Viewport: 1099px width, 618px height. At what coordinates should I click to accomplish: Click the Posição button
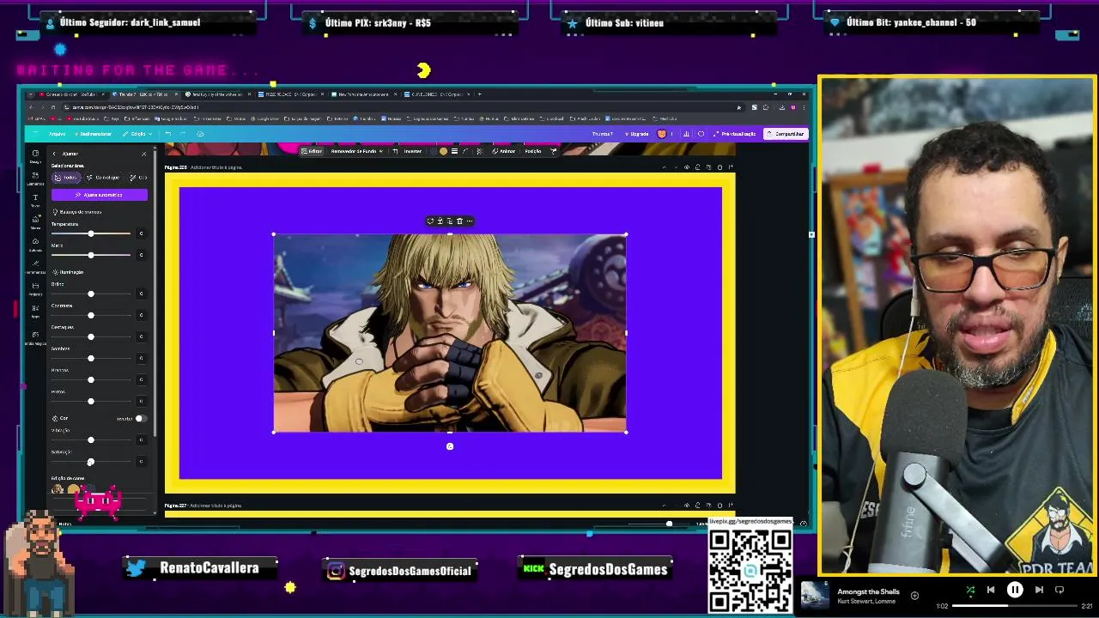click(x=533, y=151)
